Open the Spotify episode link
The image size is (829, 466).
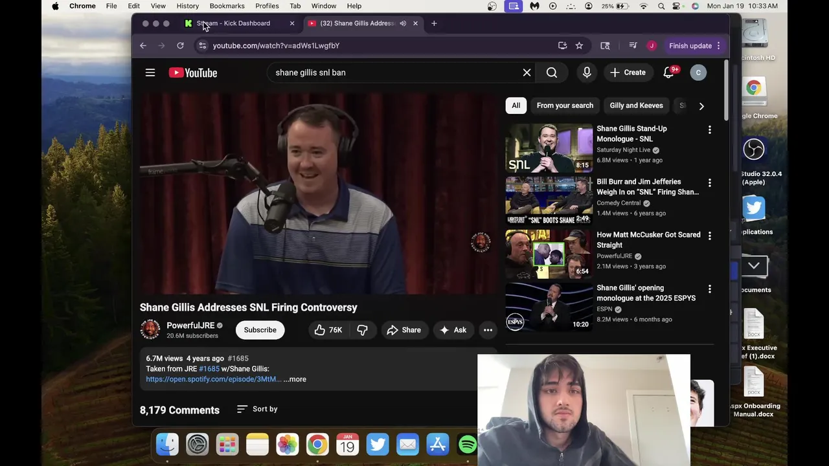click(214, 379)
